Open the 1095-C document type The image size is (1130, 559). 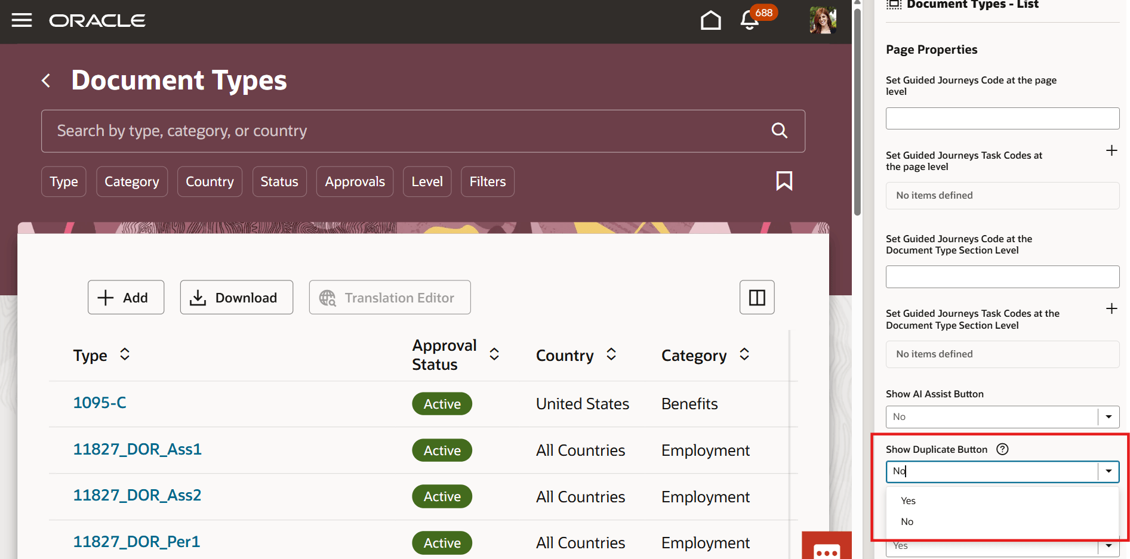(x=100, y=403)
